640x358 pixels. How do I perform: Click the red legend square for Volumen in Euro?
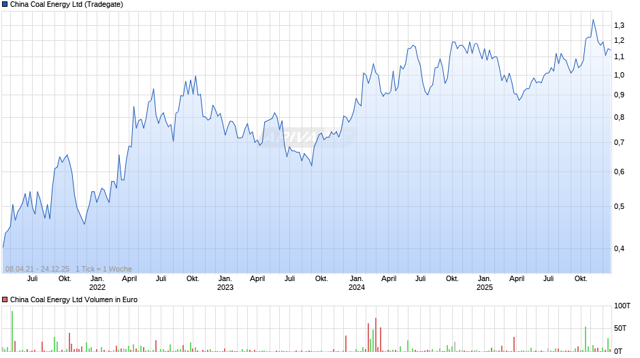5,299
